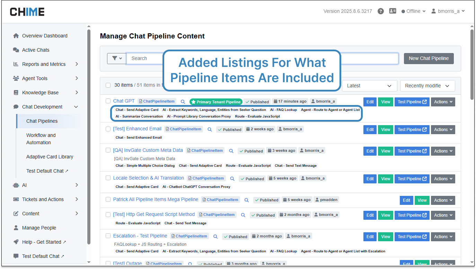Click ChatPipelineItem tag on Chat GPT row
The image size is (476, 269).
point(157,101)
